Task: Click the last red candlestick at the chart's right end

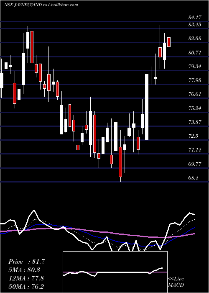Action: 169,42
